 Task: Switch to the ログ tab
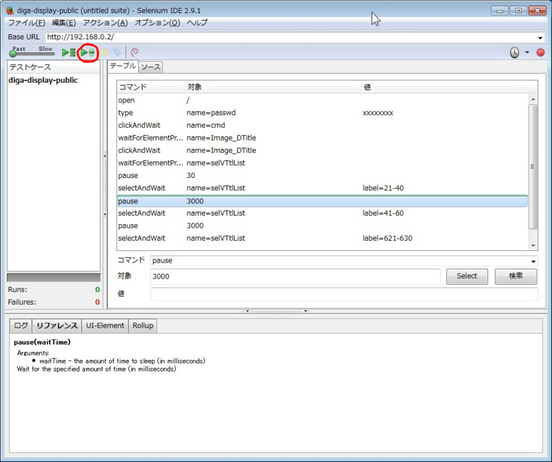[x=19, y=325]
